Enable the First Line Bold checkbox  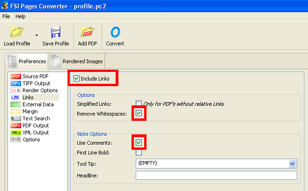coord(139,152)
